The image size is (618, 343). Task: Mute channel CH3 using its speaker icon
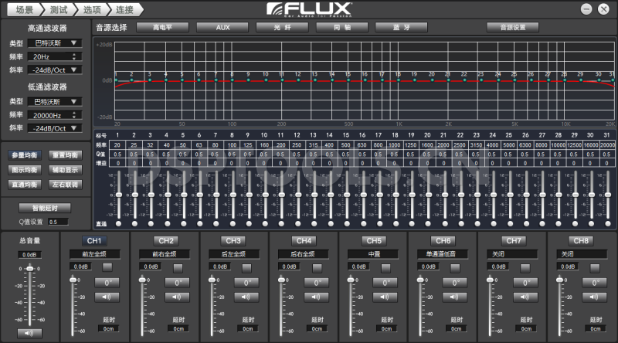coord(246,297)
